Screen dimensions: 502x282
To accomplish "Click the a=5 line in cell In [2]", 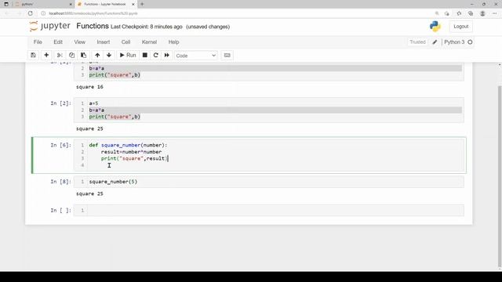I will (x=93, y=103).
